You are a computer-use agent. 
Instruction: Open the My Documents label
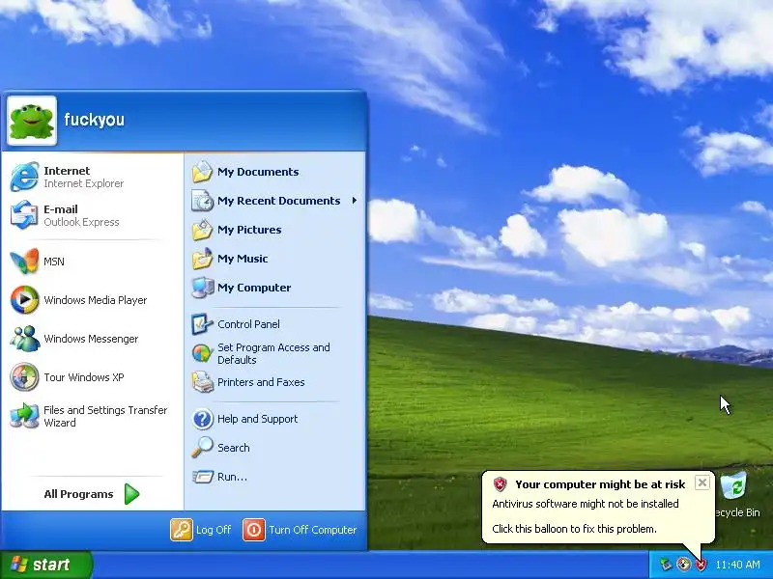(x=258, y=172)
